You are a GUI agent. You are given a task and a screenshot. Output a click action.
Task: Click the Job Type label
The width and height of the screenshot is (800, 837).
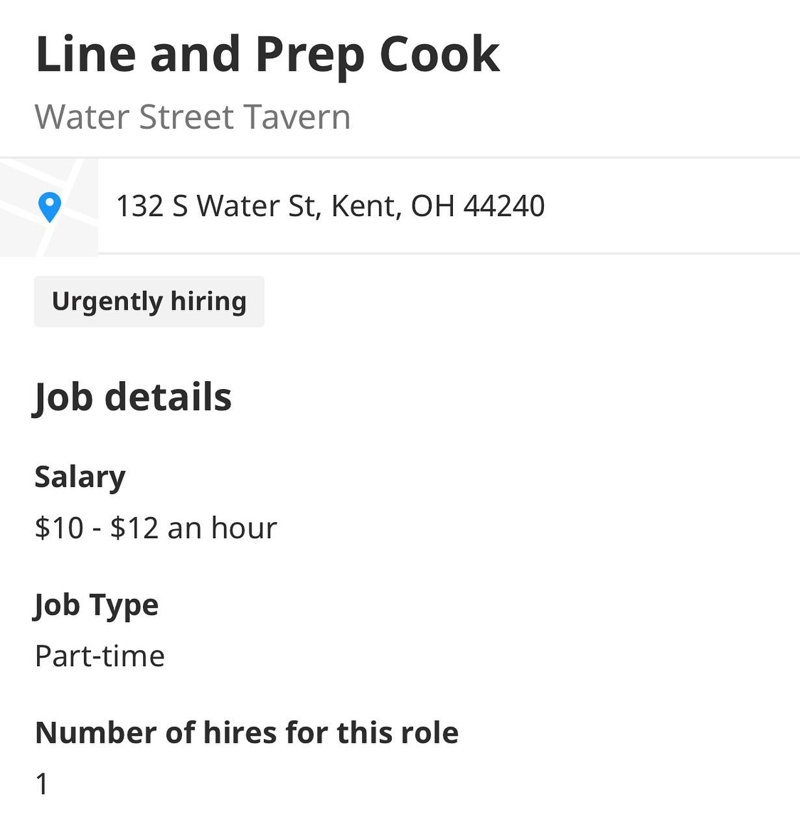click(x=96, y=606)
